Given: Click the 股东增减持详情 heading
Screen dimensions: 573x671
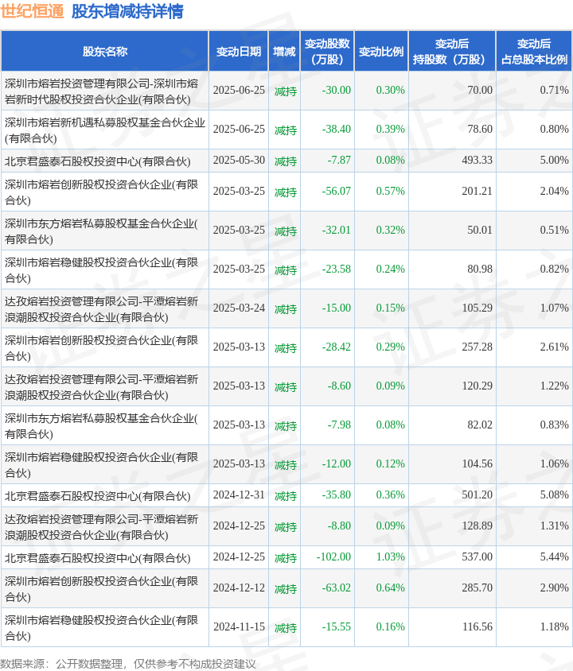Looking at the screenshot, I should 127,11.
